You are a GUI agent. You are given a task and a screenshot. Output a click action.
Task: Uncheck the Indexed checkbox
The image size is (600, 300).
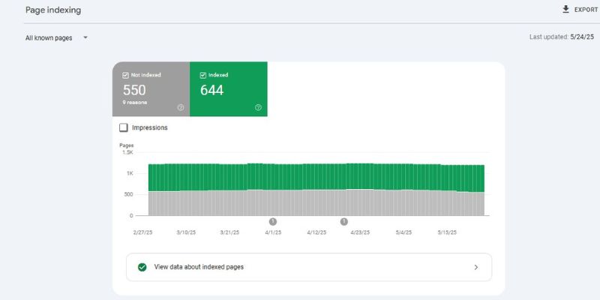pyautogui.click(x=203, y=75)
